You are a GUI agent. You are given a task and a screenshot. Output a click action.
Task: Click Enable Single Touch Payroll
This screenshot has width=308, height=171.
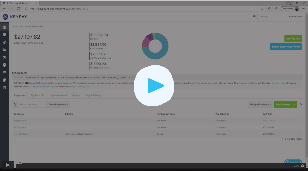[286, 46]
